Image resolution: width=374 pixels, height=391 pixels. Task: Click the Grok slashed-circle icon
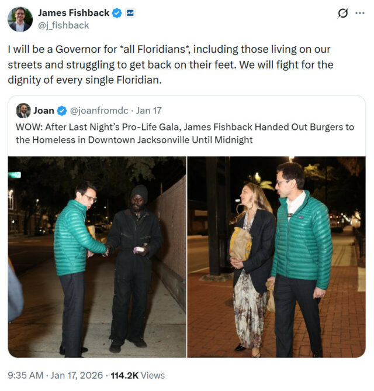pos(343,13)
